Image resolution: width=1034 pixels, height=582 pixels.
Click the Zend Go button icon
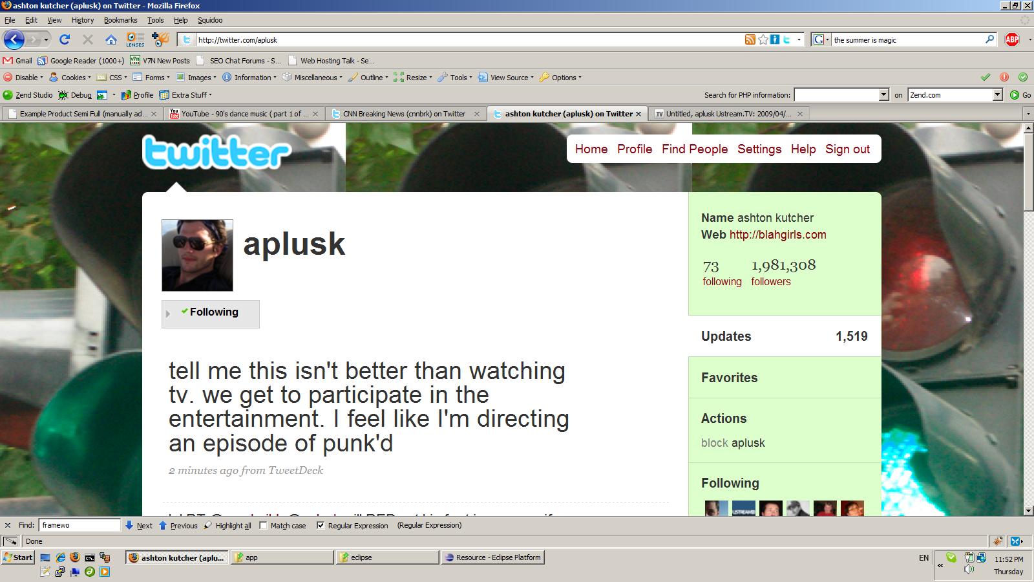point(1020,95)
